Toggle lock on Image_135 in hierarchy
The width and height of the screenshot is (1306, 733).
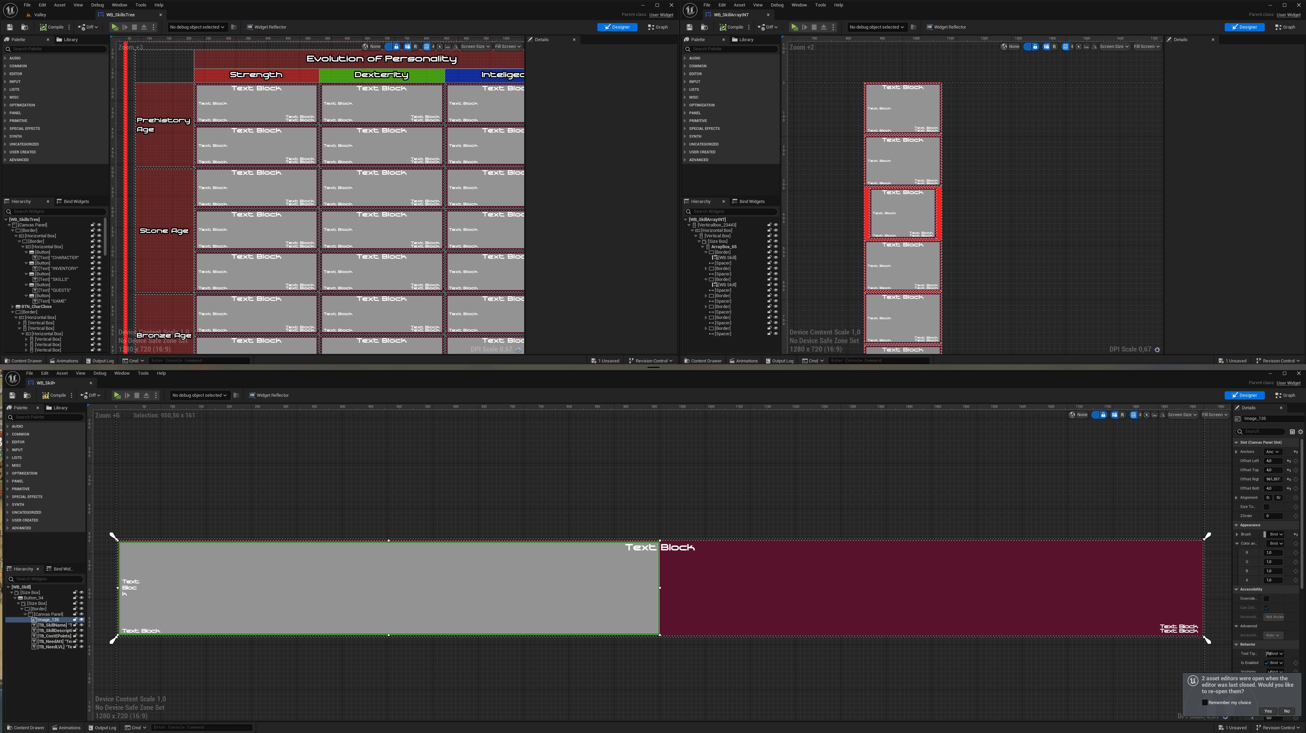(x=75, y=620)
